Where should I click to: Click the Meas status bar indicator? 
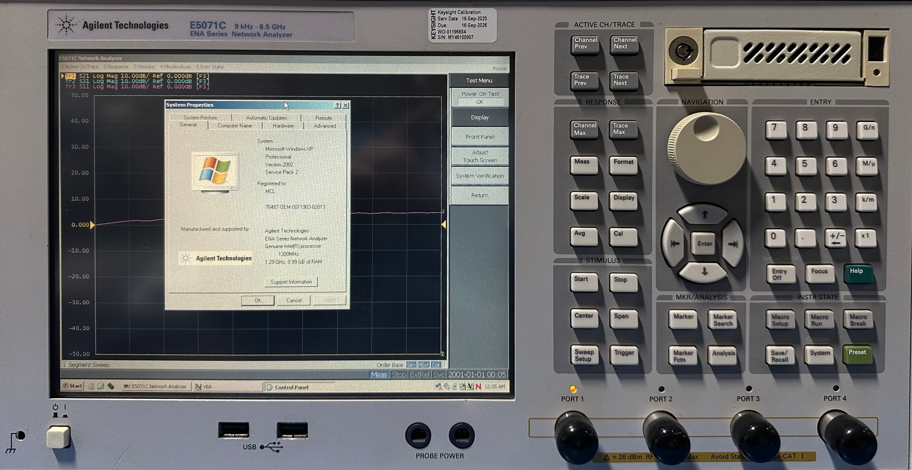pos(379,375)
